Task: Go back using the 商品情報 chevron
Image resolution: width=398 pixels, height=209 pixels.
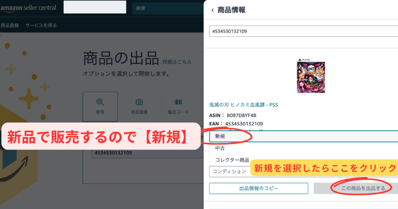Action: 212,10
